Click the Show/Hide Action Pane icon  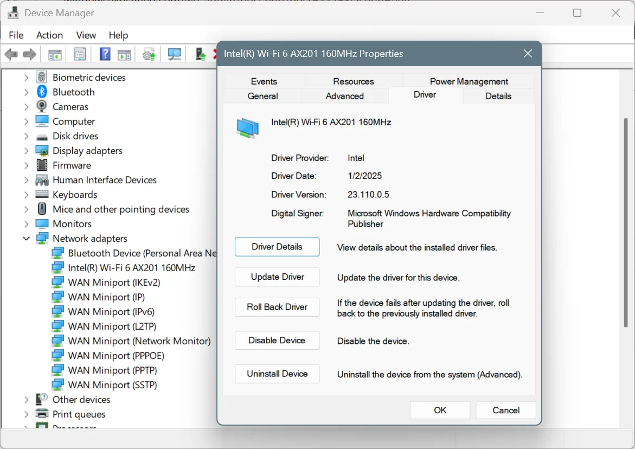click(124, 54)
